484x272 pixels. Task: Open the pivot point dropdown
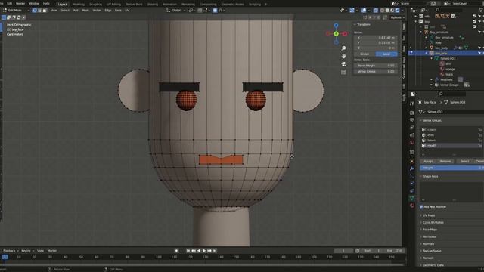[x=192, y=10]
